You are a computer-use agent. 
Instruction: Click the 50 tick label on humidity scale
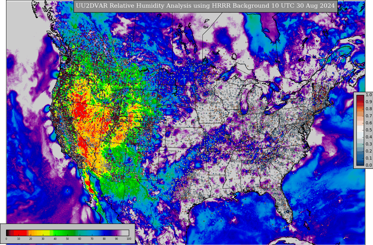click(x=67, y=239)
